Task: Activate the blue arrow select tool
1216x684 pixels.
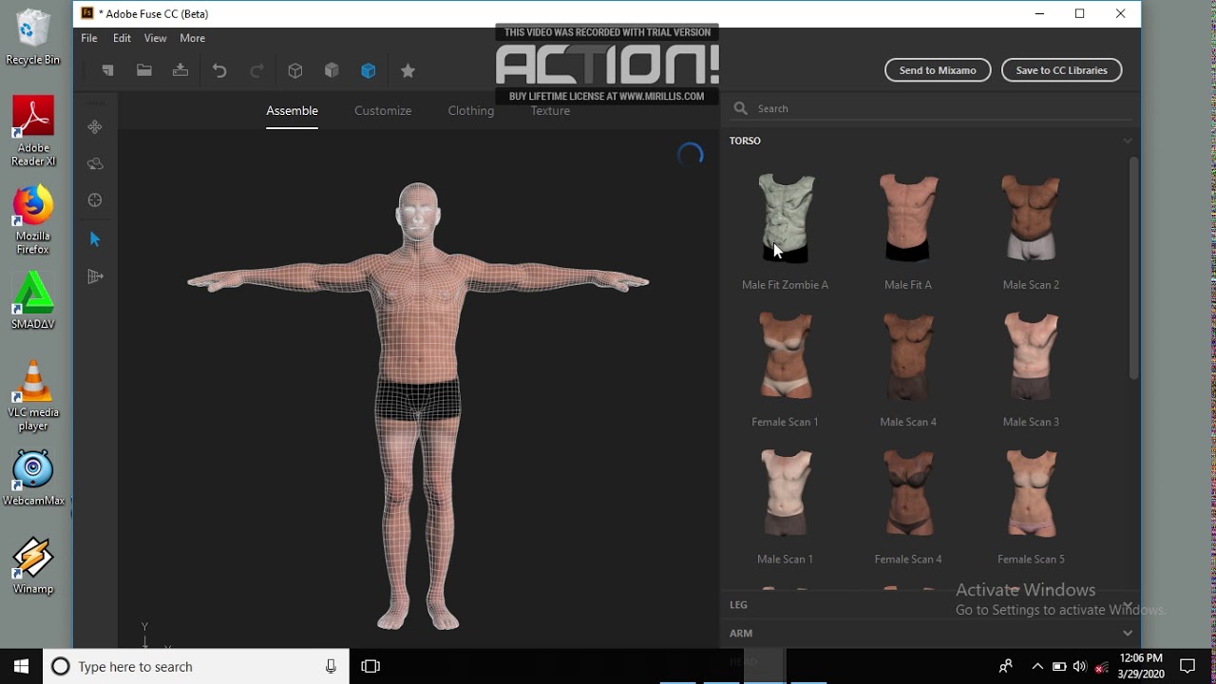Action: pyautogui.click(x=95, y=238)
